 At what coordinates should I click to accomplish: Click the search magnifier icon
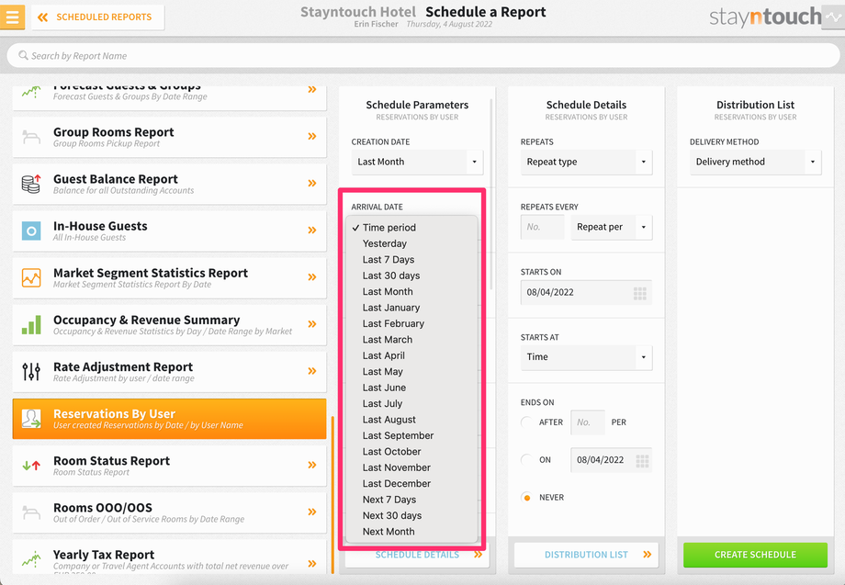click(23, 55)
